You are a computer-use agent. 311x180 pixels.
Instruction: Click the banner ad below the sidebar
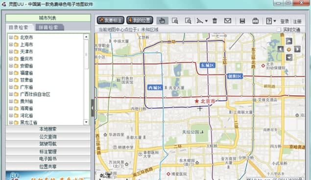48,176
